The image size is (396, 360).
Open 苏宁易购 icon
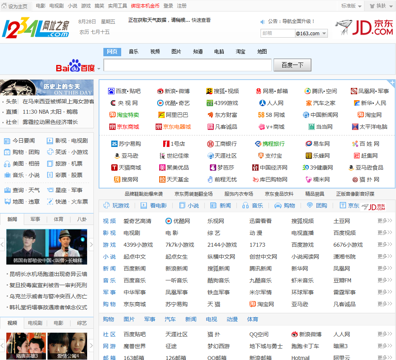point(114,144)
